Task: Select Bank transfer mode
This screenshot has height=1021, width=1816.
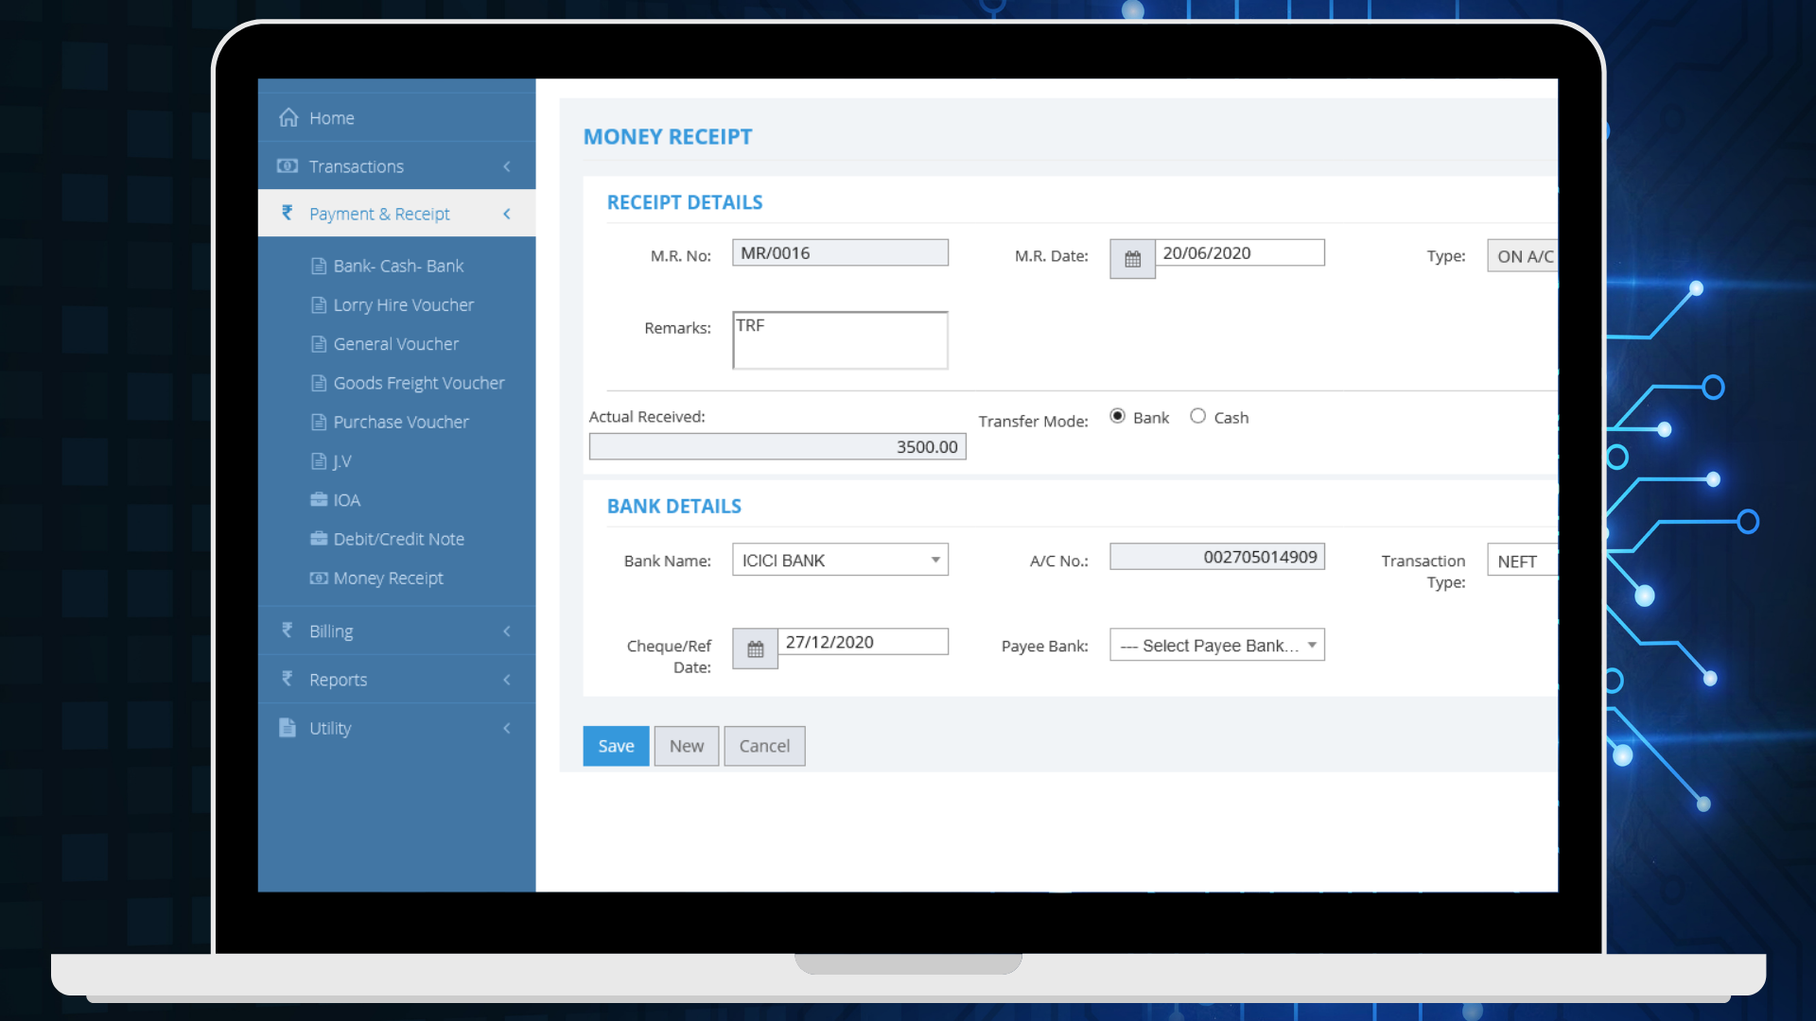Action: (x=1117, y=416)
